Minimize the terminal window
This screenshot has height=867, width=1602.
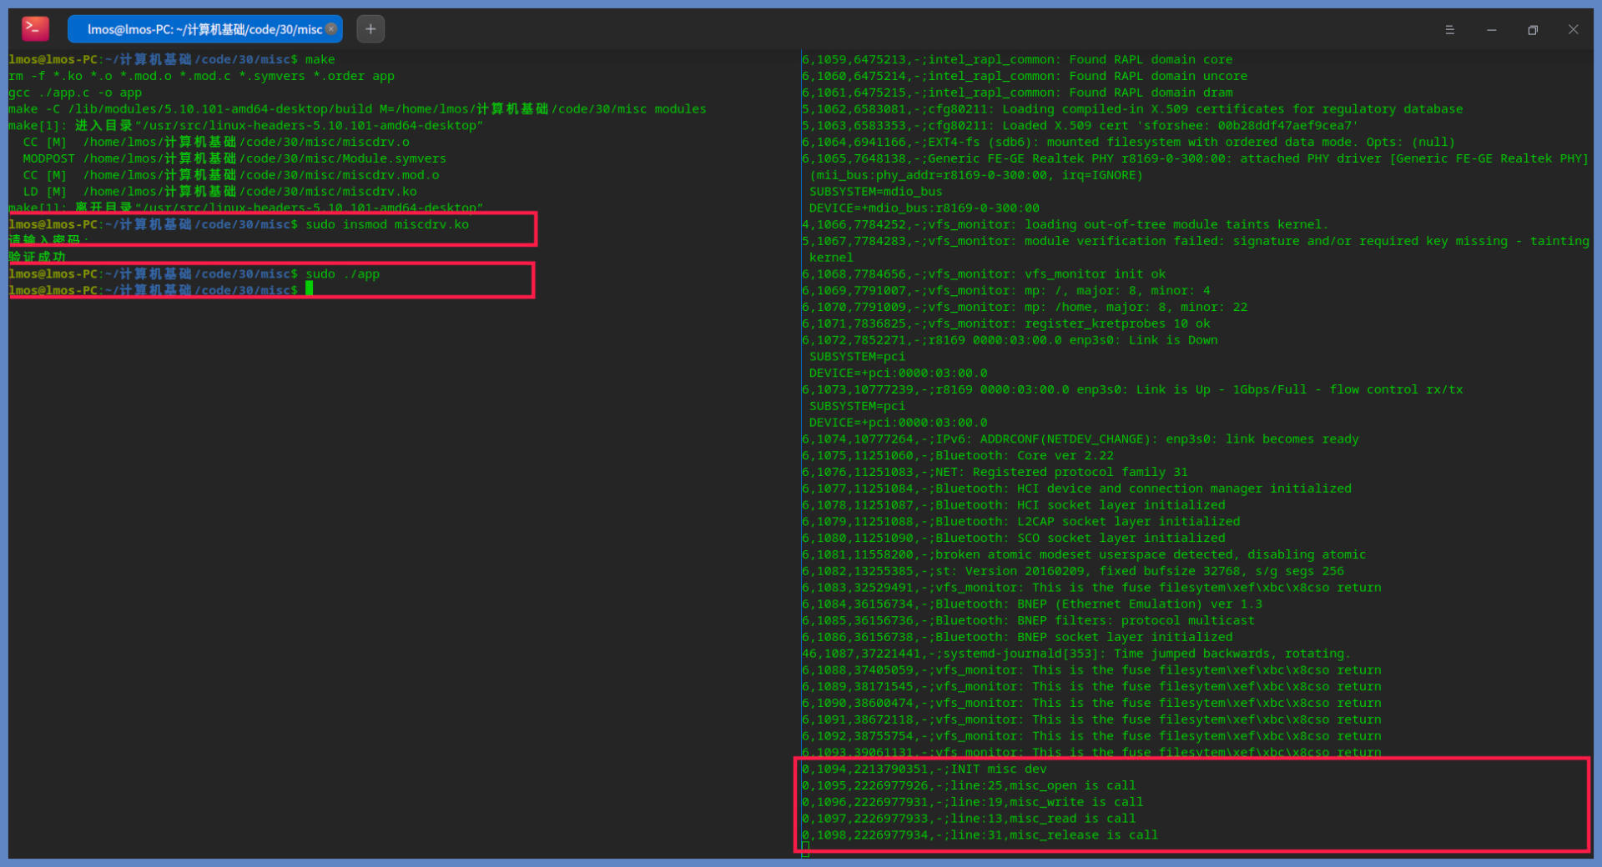click(x=1491, y=29)
